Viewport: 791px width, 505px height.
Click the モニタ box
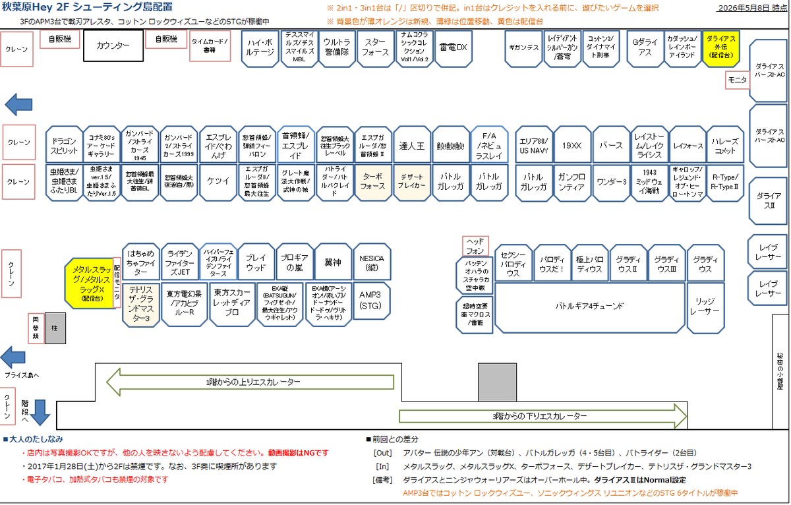tap(737, 80)
